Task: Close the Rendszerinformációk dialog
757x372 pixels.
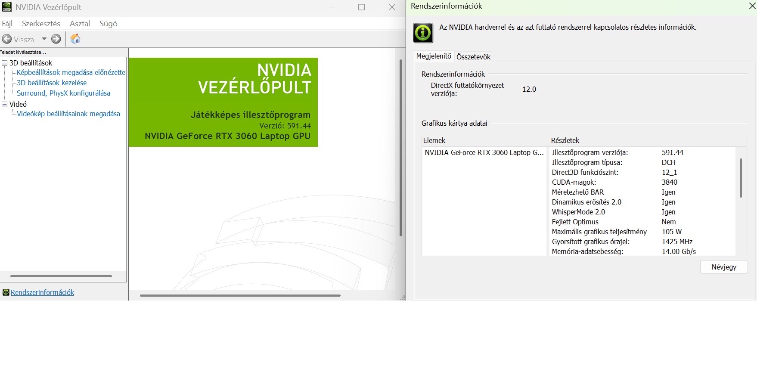Action: 752,6
